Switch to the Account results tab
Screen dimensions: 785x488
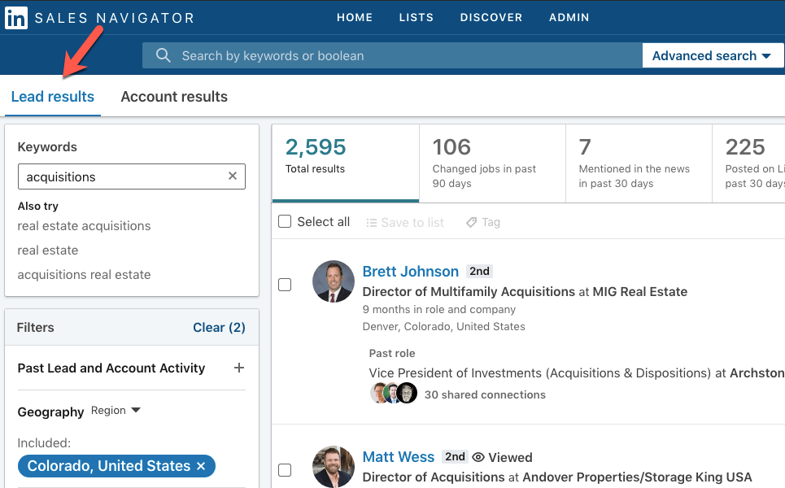click(x=174, y=97)
